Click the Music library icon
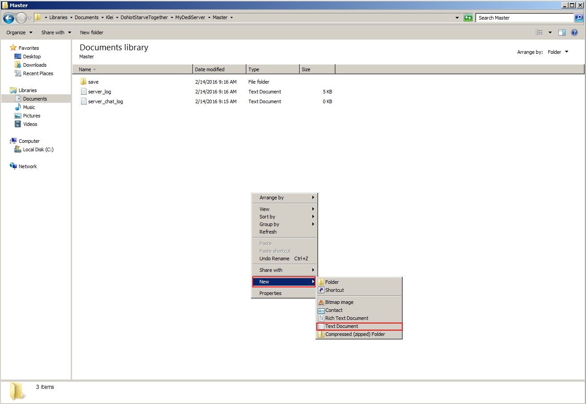The image size is (586, 404). tap(18, 107)
